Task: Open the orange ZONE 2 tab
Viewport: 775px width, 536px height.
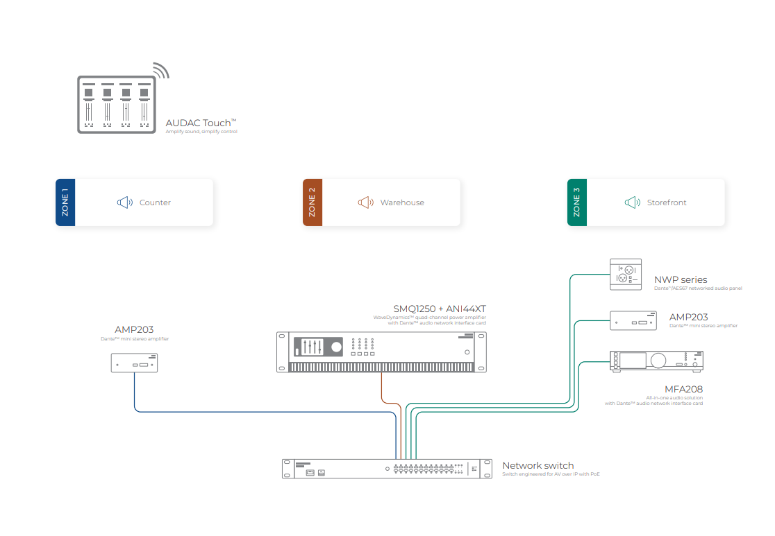Action: point(312,202)
